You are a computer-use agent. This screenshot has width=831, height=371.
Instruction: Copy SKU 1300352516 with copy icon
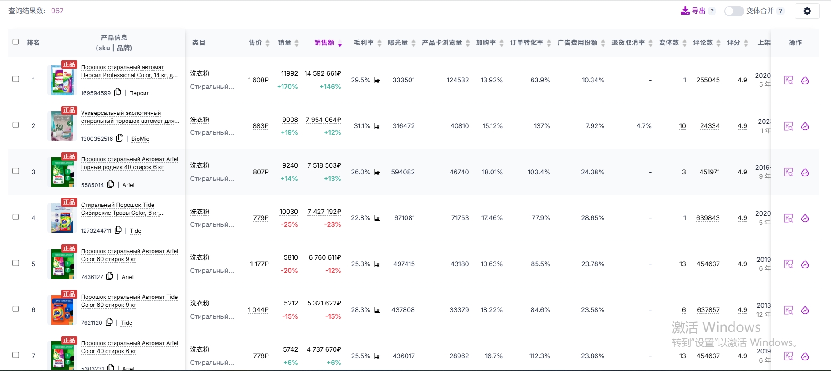click(120, 138)
